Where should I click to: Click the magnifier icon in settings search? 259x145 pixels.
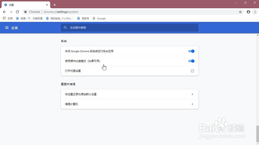[65, 28]
